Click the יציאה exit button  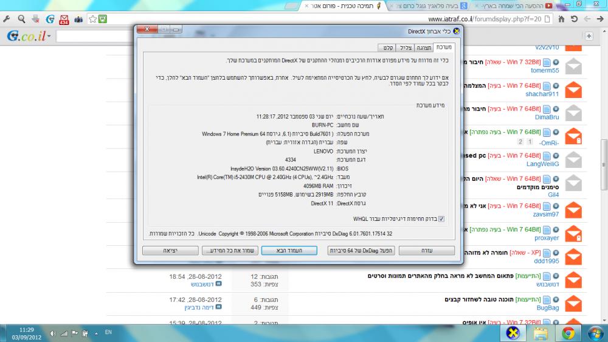coord(170,250)
